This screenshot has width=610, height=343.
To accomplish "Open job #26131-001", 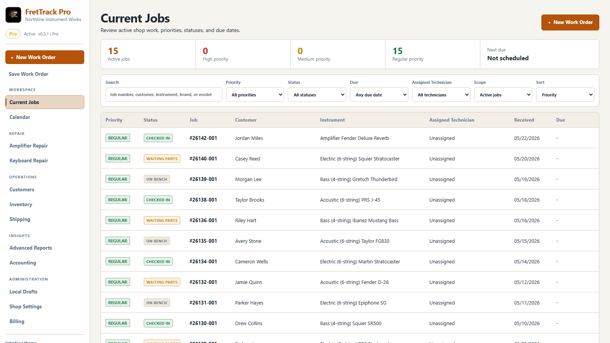I will [x=203, y=303].
